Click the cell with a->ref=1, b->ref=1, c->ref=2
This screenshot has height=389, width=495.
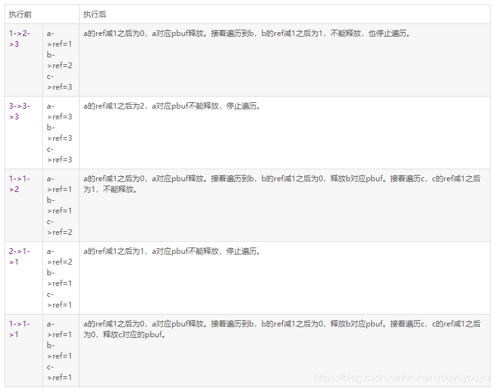(x=61, y=205)
